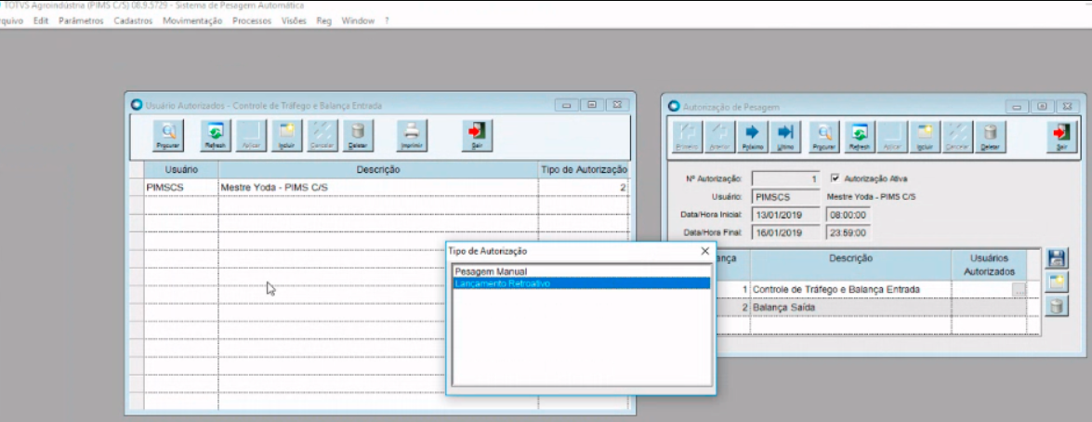Toggle the Autorização Ativa checkbox
Image resolution: width=1092 pixels, height=422 pixels.
coord(835,178)
